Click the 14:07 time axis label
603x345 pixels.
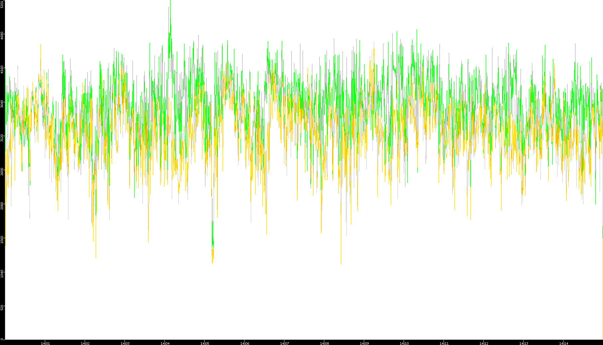pos(284,343)
